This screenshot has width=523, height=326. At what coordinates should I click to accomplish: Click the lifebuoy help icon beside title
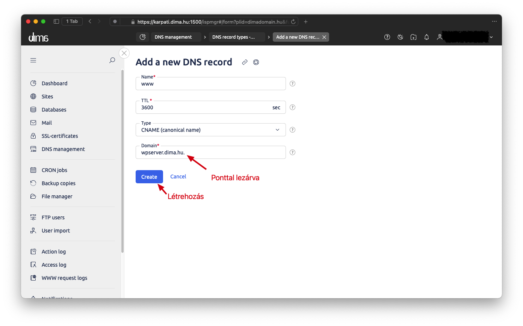[x=256, y=62]
